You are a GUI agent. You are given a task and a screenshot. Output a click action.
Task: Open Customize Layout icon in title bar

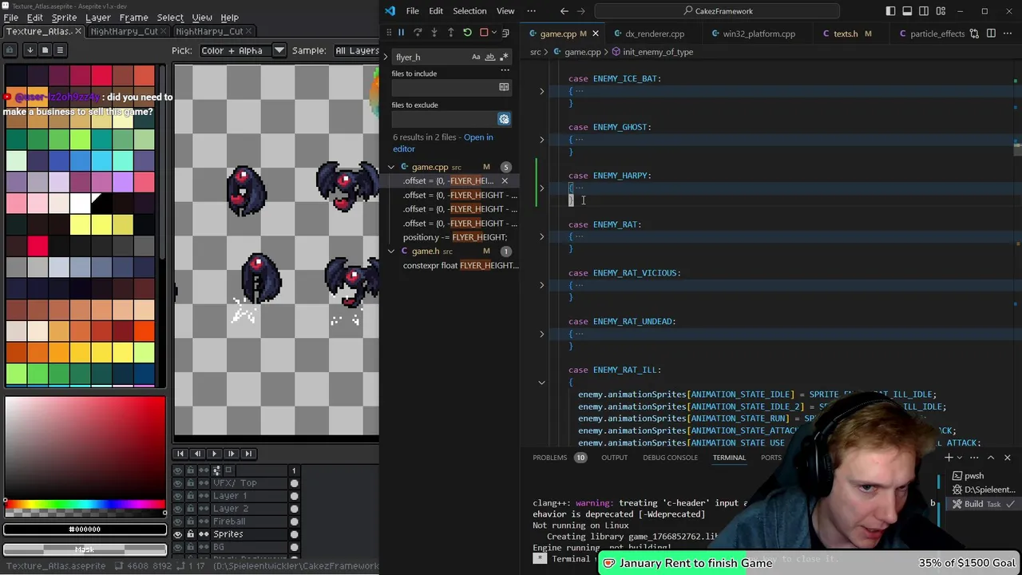pos(941,11)
